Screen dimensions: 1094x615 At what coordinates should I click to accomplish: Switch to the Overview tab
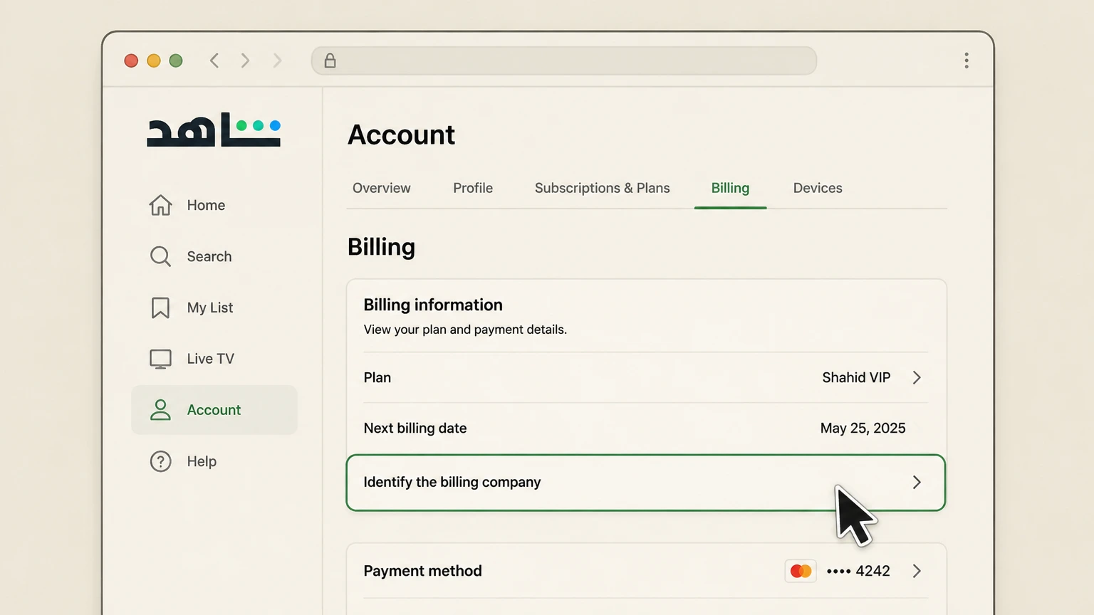pos(382,188)
